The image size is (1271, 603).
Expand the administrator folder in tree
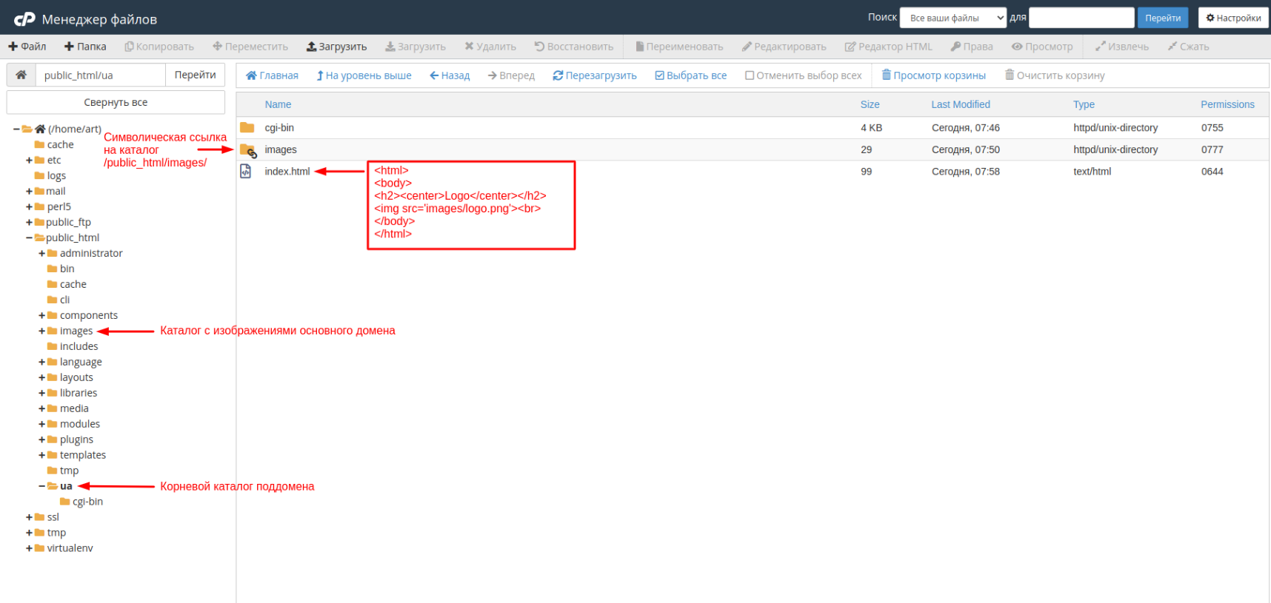coord(42,254)
